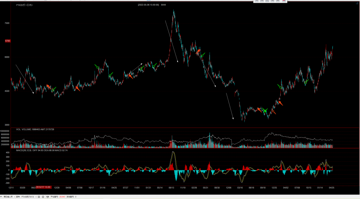Click the 04/25 label at right end of the date axis
This screenshot has height=199, width=360.
(x=331, y=188)
